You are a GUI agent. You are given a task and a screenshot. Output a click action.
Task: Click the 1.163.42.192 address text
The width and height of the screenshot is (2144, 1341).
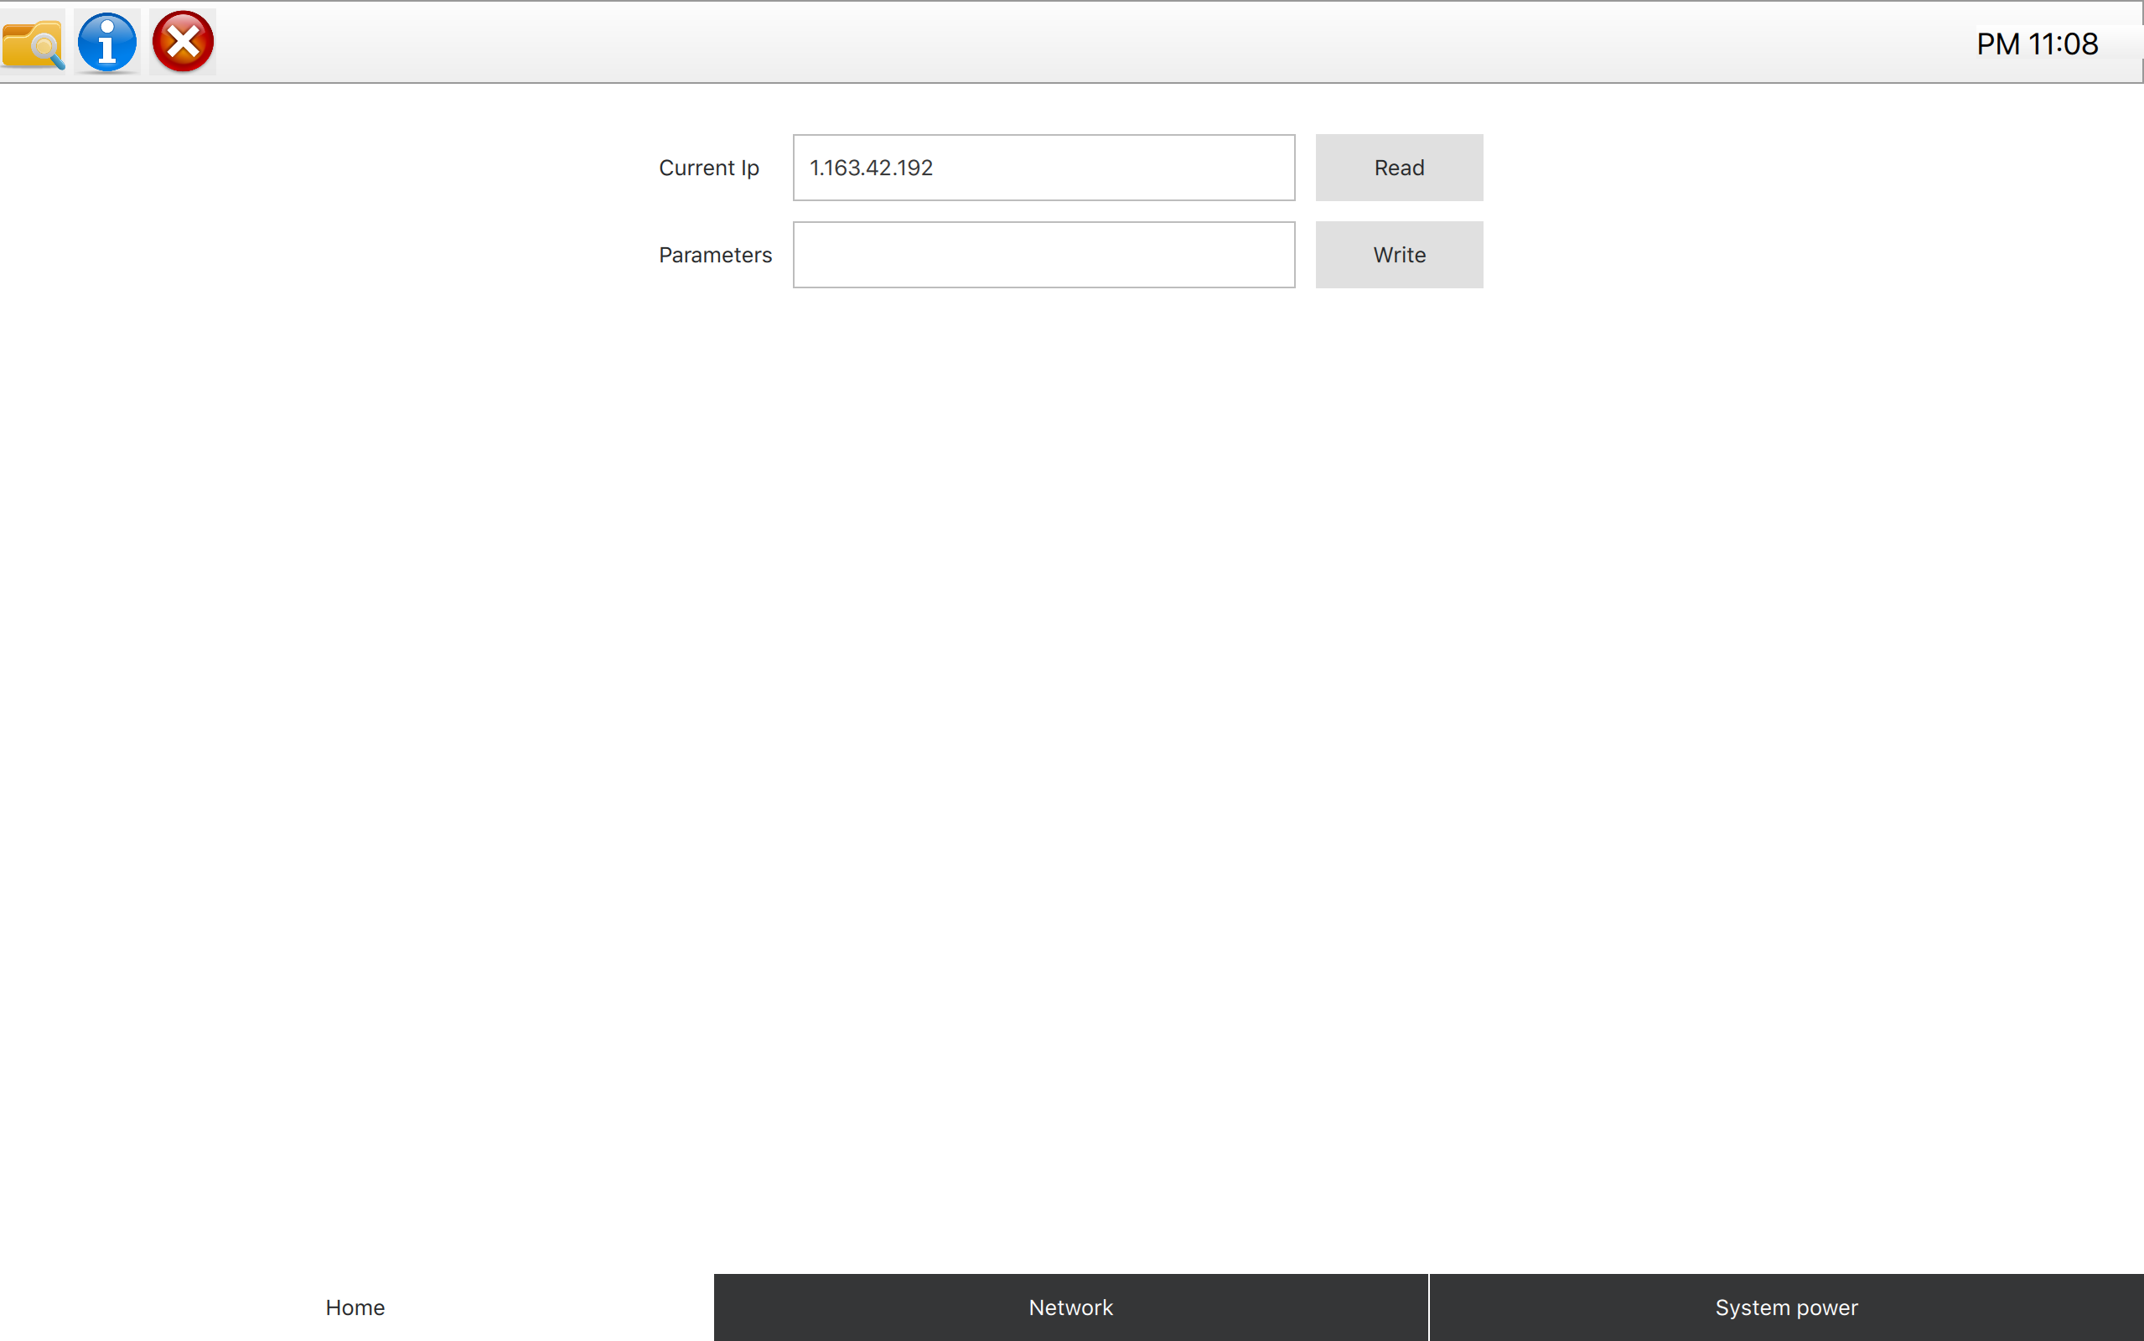click(871, 168)
